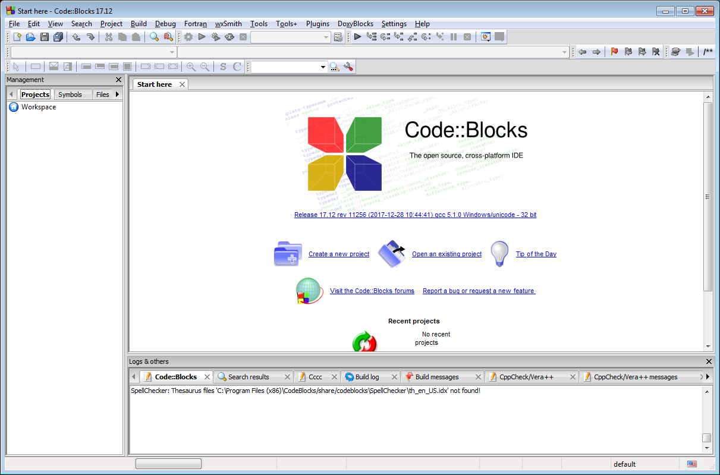Click the Debugging windows icon
The width and height of the screenshot is (720, 475).
(x=486, y=37)
